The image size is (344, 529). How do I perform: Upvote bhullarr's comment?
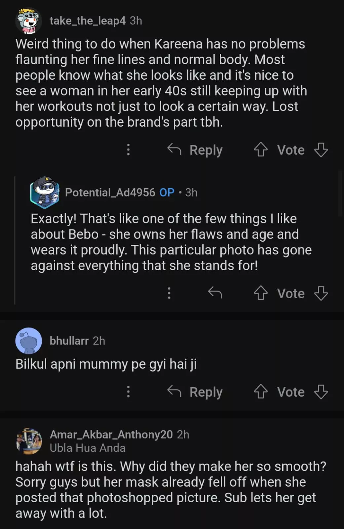coord(261,392)
